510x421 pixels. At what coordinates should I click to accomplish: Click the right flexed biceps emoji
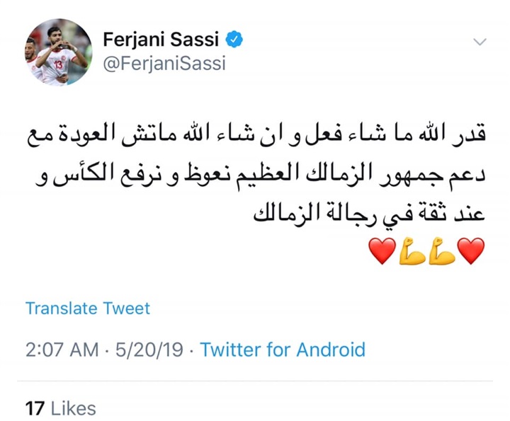pos(441,251)
